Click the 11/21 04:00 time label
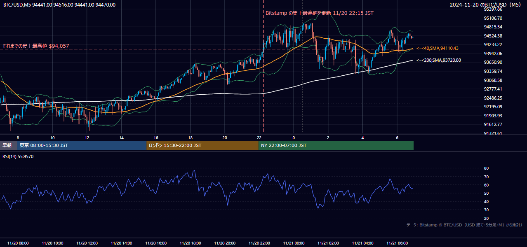 [362, 243]
